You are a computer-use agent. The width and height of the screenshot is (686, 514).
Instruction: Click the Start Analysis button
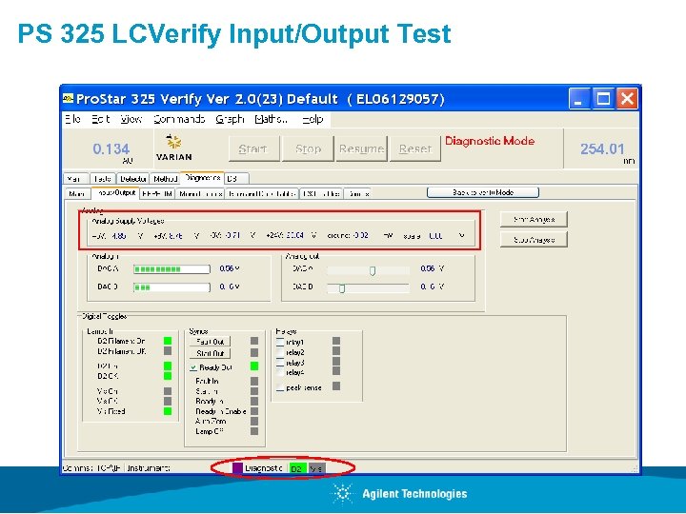(534, 220)
